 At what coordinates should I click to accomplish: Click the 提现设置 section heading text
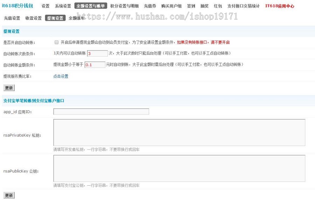click(12, 32)
